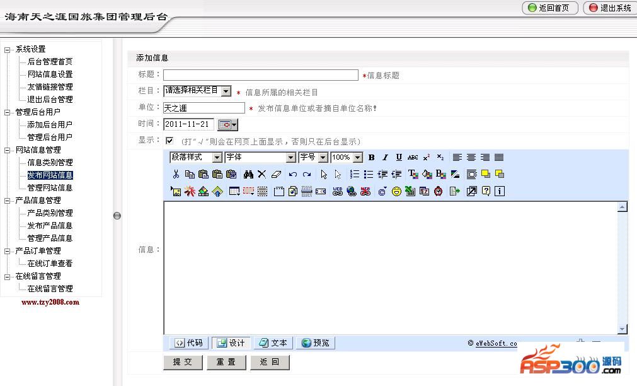Click the editor's scroll-down arrow
637x386 pixels.
[x=622, y=329]
